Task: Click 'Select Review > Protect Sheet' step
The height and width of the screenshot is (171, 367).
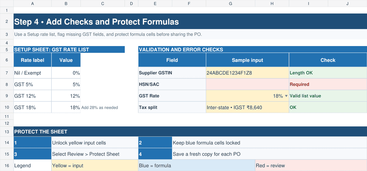Action: point(95,154)
